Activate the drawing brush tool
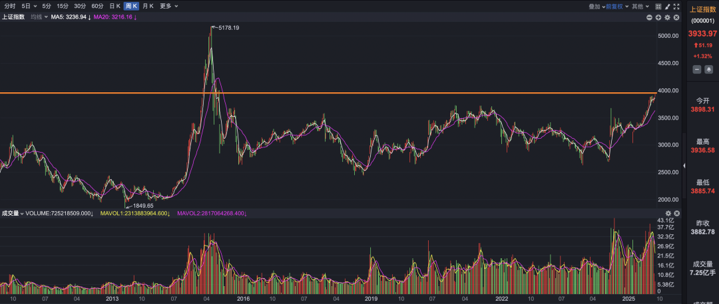The width and height of the screenshot is (719, 304). 668,6
